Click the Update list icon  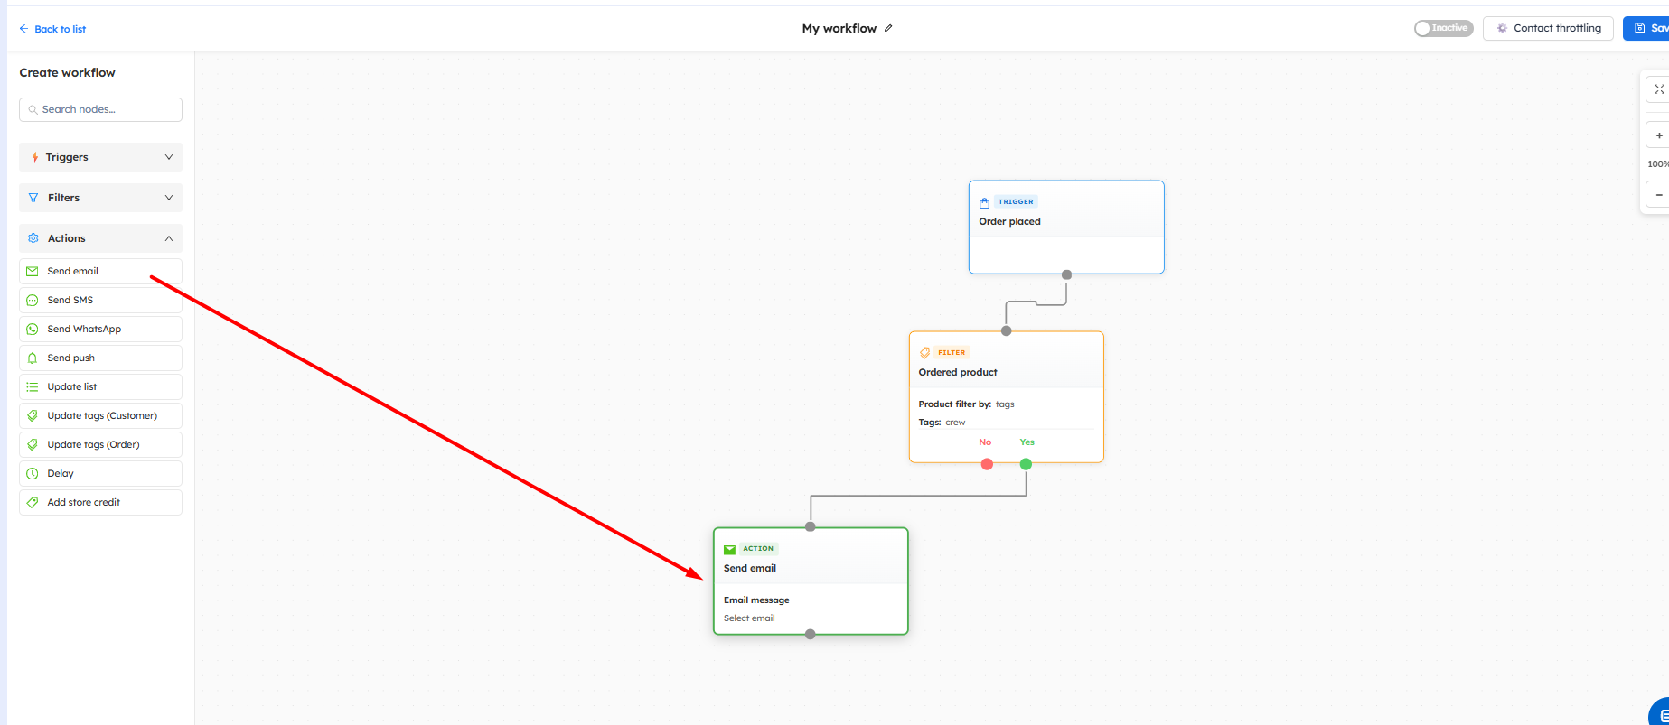[33, 387]
